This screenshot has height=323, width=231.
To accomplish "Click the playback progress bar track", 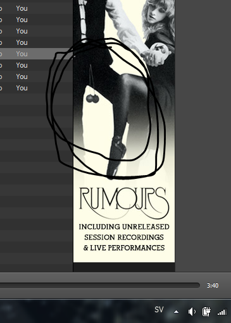I will (100, 285).
